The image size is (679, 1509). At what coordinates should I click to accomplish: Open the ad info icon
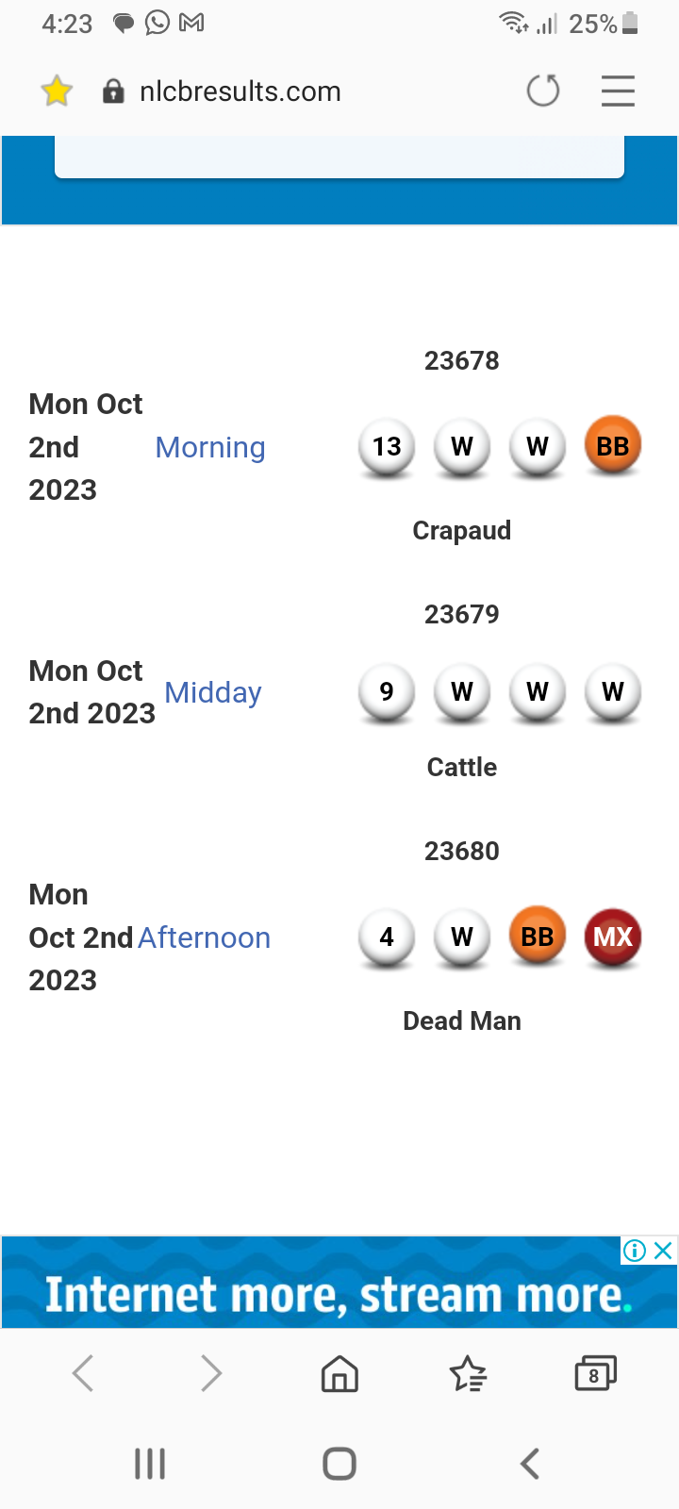pos(635,1251)
